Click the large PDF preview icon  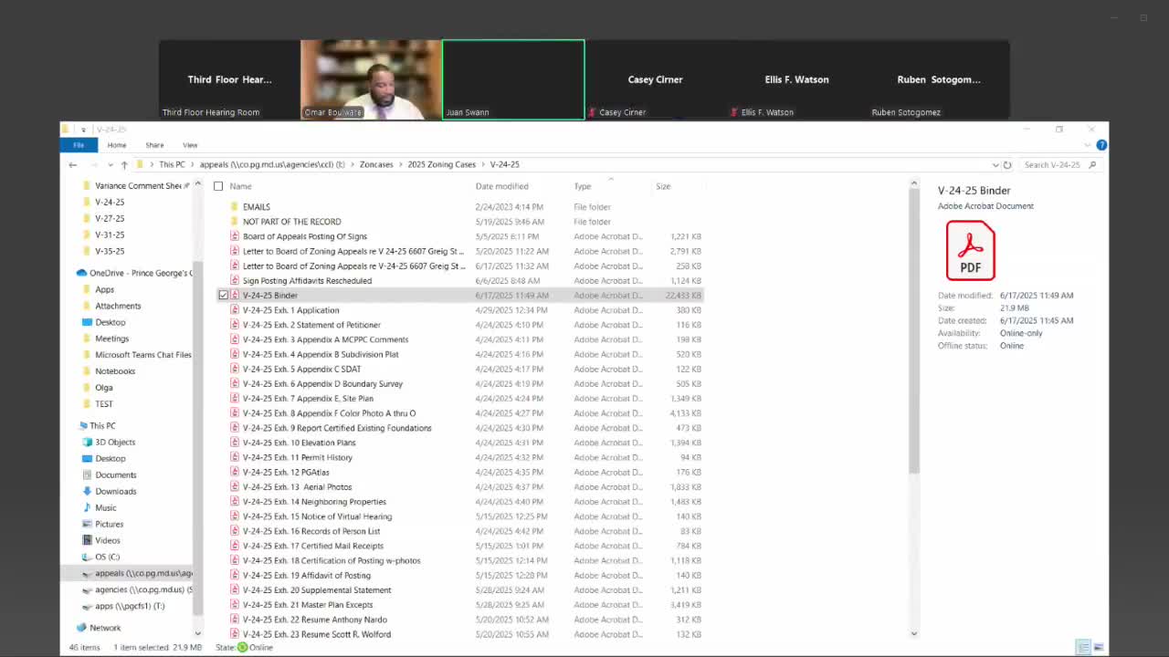(x=970, y=250)
